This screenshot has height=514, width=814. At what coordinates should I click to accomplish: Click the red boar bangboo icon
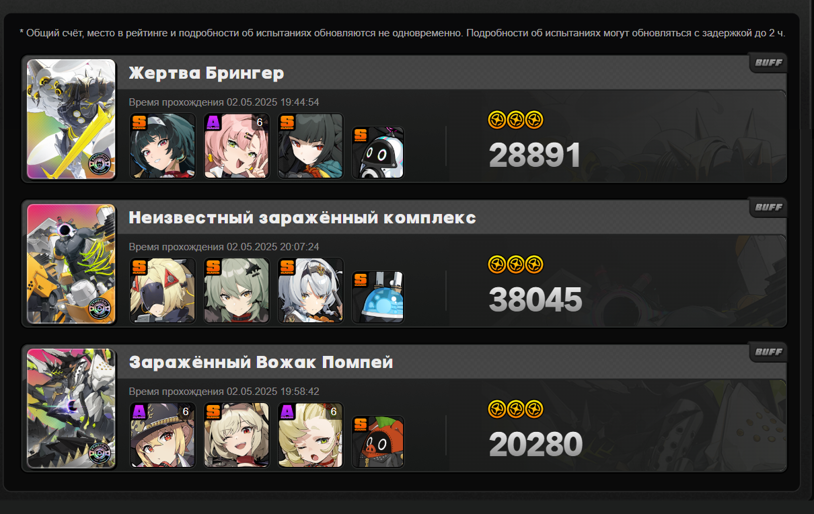pos(378,441)
